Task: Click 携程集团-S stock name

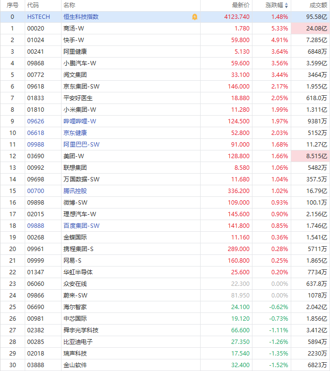Action: pyautogui.click(x=78, y=249)
